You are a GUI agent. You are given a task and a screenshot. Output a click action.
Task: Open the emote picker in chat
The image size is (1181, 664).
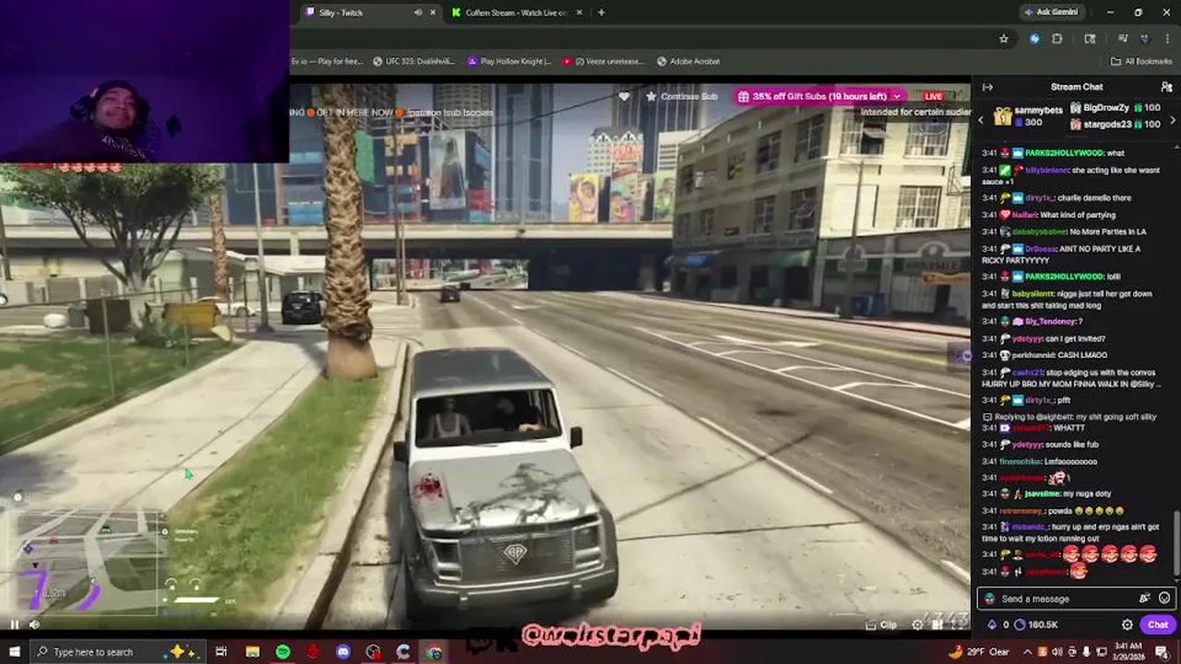1164,599
